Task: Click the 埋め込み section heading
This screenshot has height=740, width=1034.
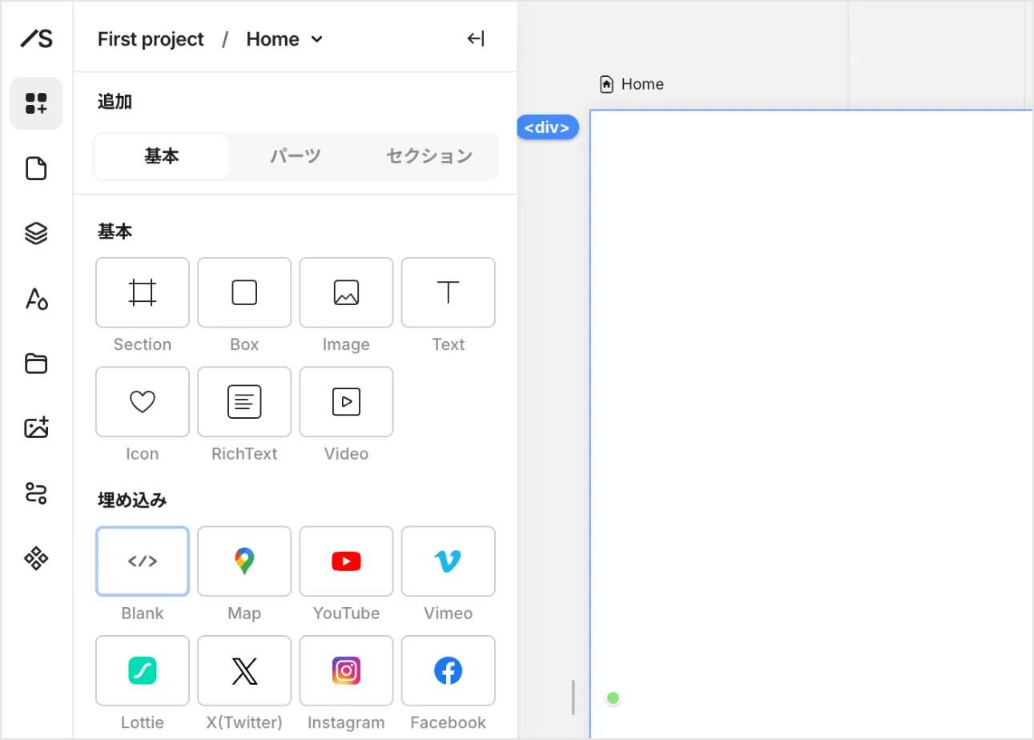Action: (x=132, y=501)
